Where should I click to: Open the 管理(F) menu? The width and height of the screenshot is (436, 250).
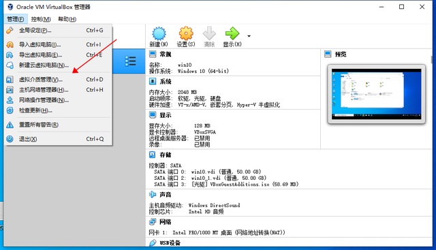point(16,19)
